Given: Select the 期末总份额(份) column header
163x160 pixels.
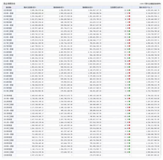Looking at the screenshot, I should (30, 7).
